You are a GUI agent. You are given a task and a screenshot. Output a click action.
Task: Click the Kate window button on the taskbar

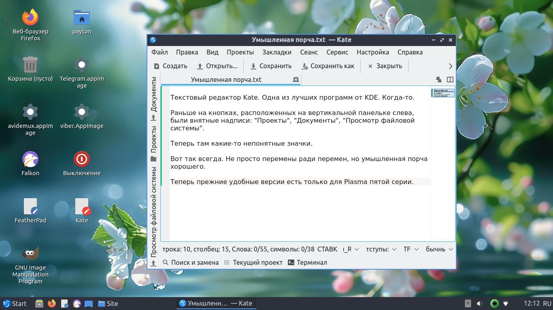coord(216,304)
